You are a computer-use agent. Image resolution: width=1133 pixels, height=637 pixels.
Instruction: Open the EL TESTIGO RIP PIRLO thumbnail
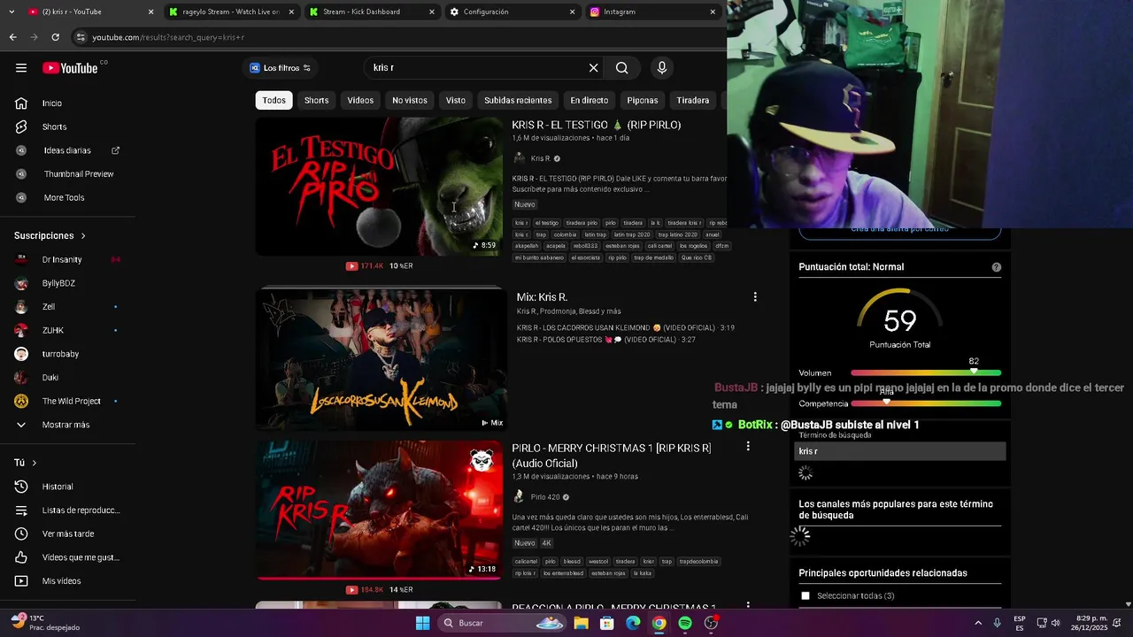point(379,187)
